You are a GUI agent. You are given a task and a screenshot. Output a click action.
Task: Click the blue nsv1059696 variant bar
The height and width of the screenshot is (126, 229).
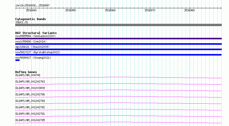[x=118, y=44]
